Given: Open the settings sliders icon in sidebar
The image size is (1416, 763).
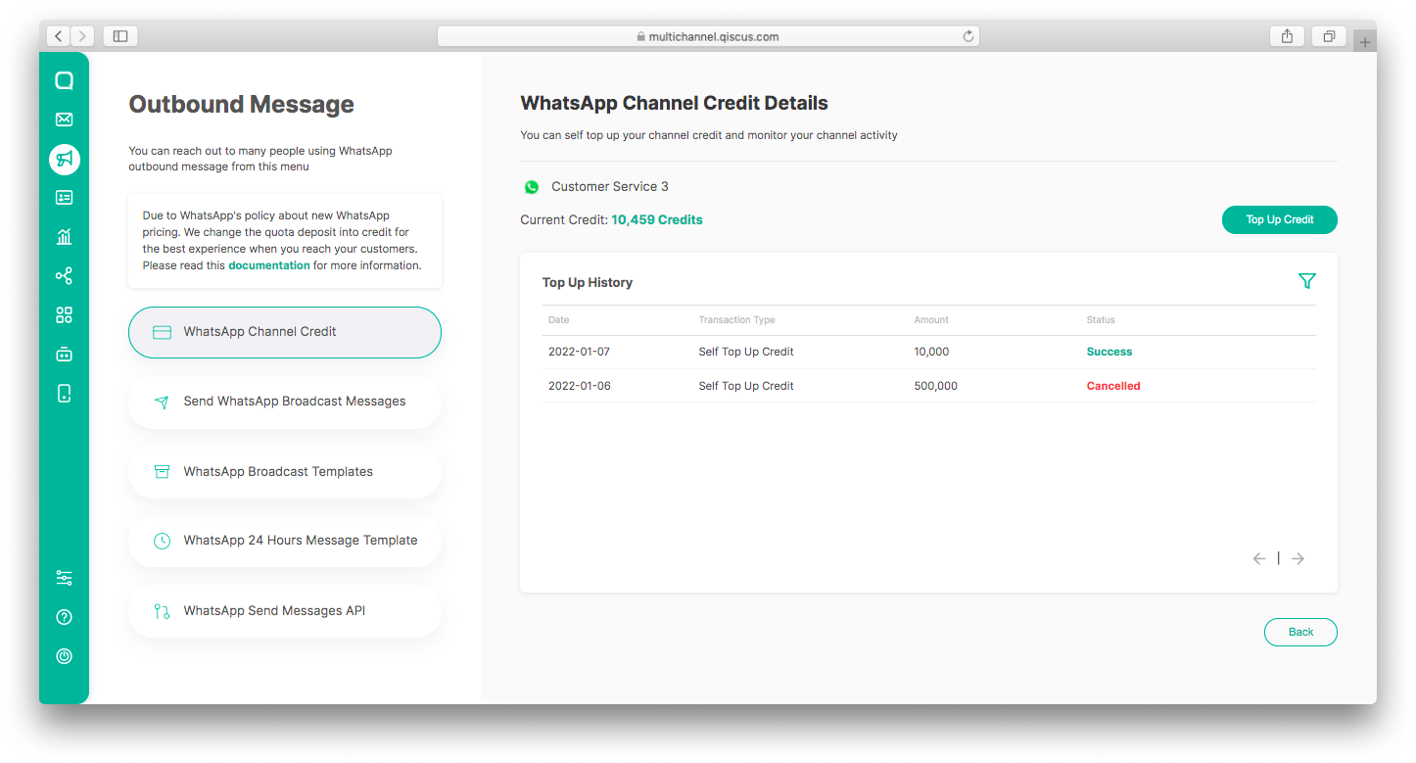Looking at the screenshot, I should (x=64, y=578).
